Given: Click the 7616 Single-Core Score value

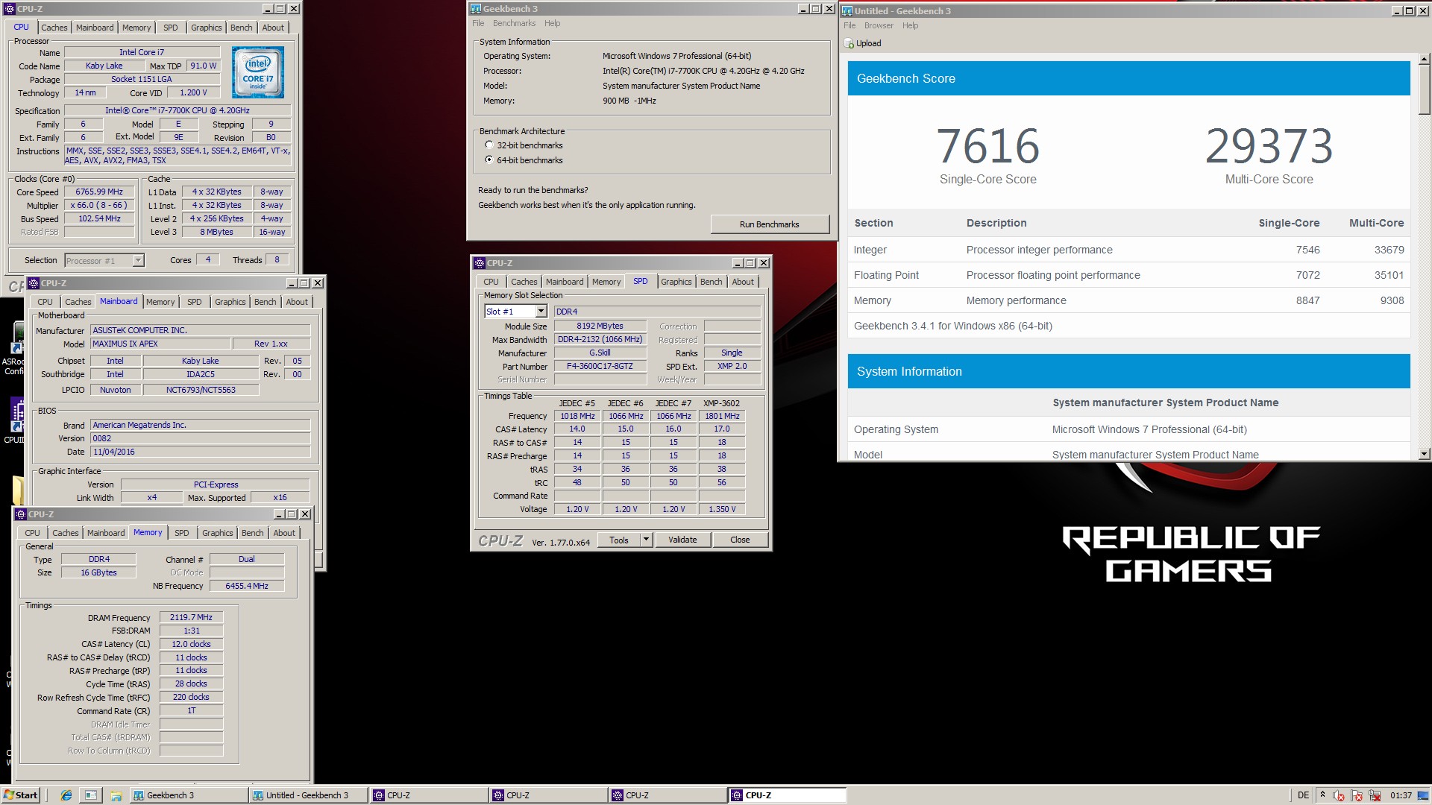Looking at the screenshot, I should point(987,146).
